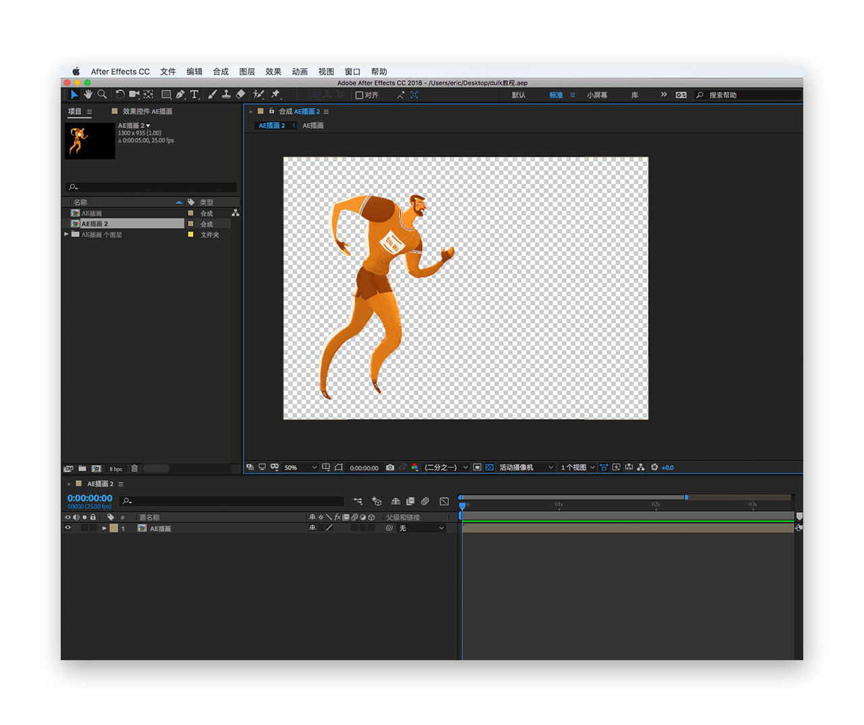Open the (二分之一) resolution dropdown
Viewport: 864px width, 725px height.
click(x=446, y=467)
